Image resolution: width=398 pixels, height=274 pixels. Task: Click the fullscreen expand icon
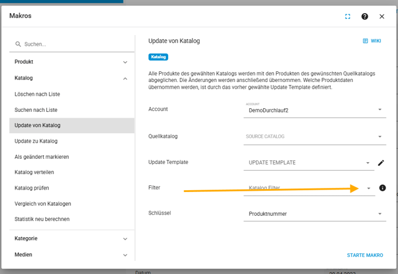point(348,17)
